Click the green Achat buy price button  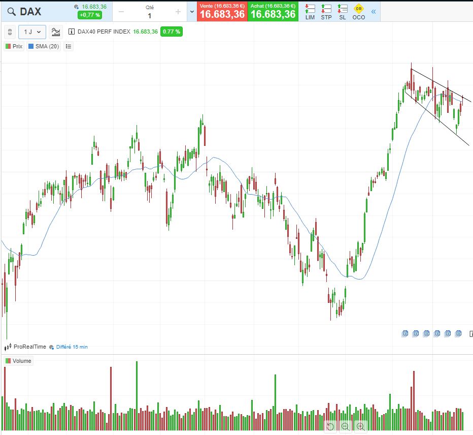(273, 12)
